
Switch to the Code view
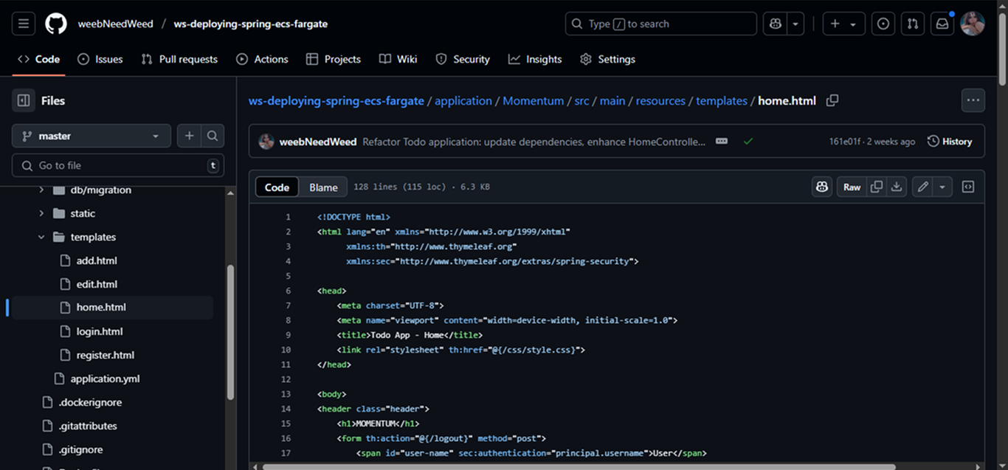[x=277, y=187]
